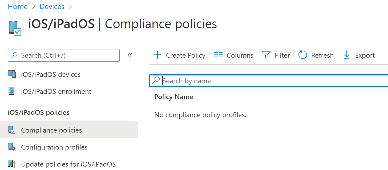Image resolution: width=388 pixels, height=170 pixels.
Task: Export the policy list
Action: [359, 55]
